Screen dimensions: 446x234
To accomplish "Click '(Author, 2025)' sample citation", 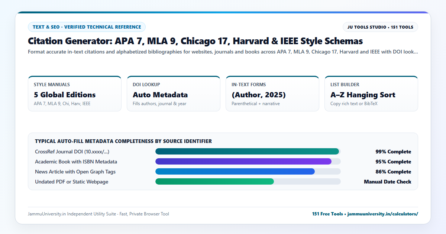I will pos(259,95).
